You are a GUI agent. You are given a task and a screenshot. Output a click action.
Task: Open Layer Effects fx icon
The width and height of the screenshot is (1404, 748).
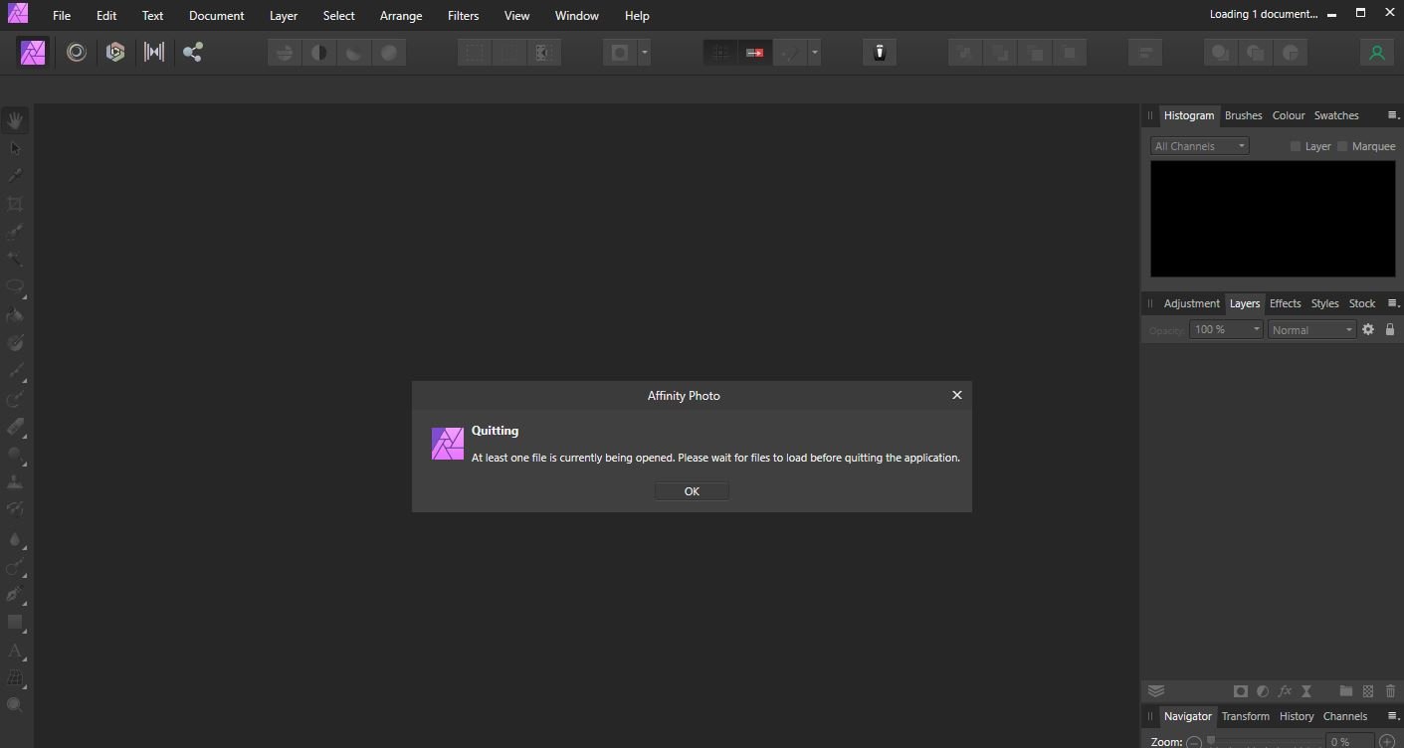point(1285,691)
